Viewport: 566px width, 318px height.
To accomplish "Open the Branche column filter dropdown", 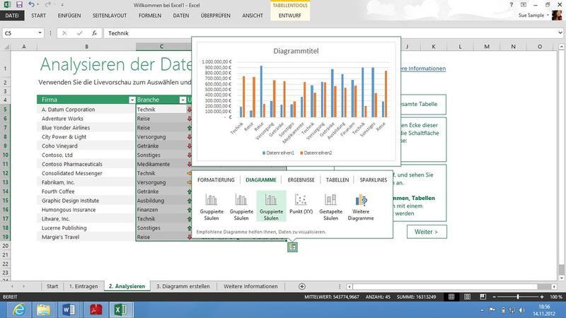I will point(183,100).
